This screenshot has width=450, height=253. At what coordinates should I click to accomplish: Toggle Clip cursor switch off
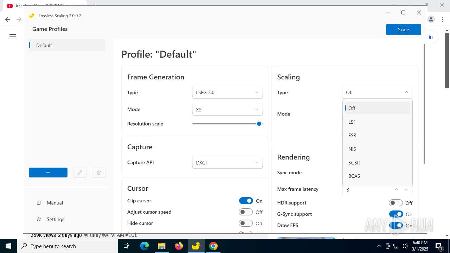246,201
